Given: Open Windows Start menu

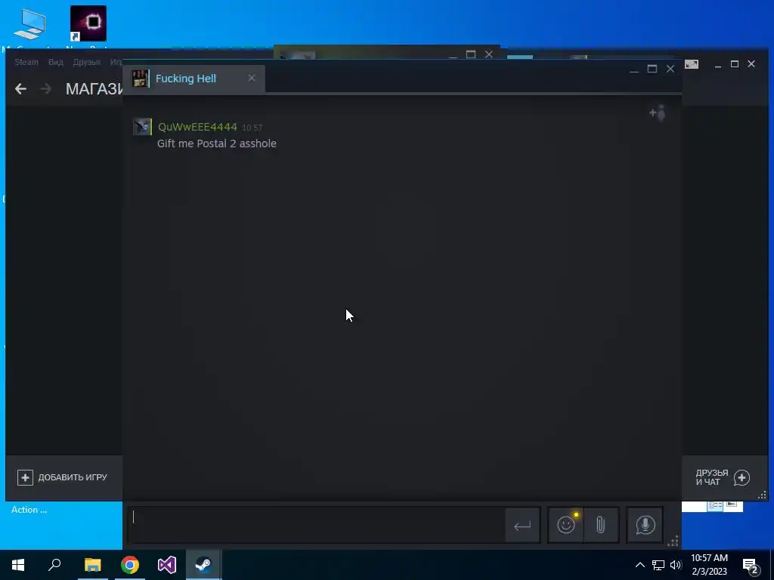Looking at the screenshot, I should [x=18, y=565].
